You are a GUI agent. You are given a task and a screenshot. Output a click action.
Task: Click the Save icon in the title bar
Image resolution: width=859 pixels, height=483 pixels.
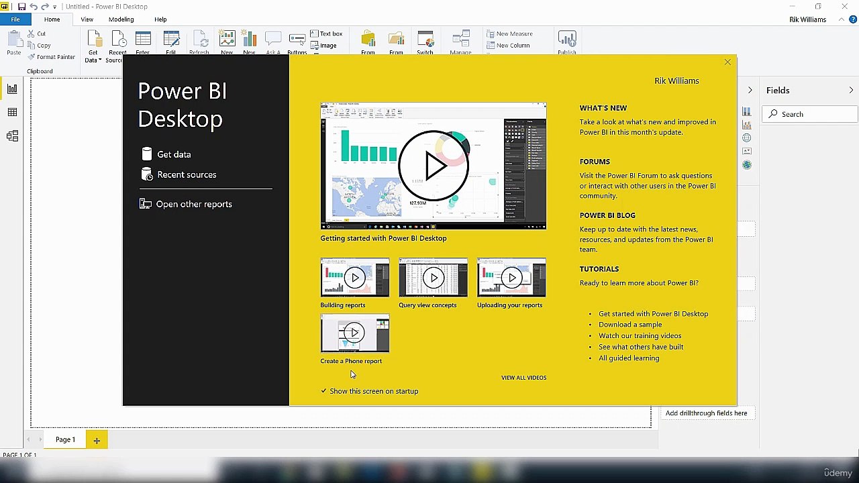21,6
